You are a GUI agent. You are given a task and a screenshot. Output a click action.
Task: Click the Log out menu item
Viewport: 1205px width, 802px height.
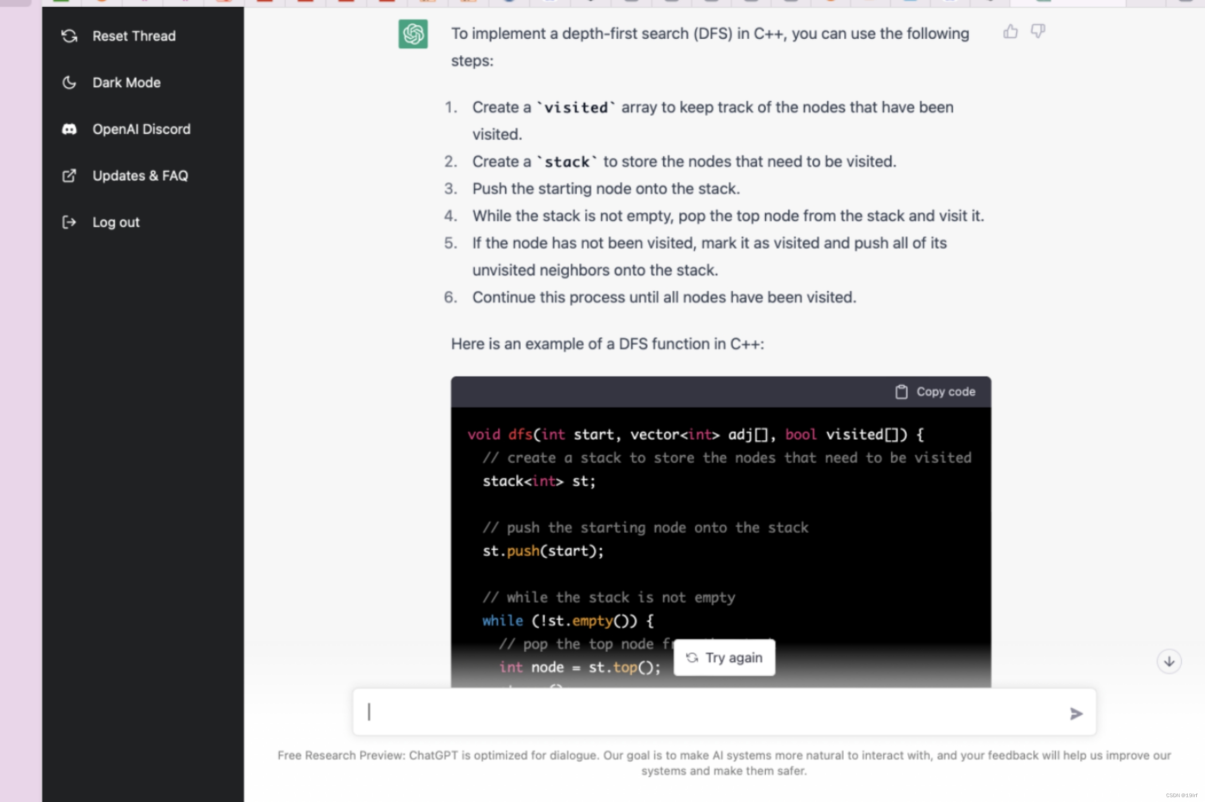click(x=117, y=221)
